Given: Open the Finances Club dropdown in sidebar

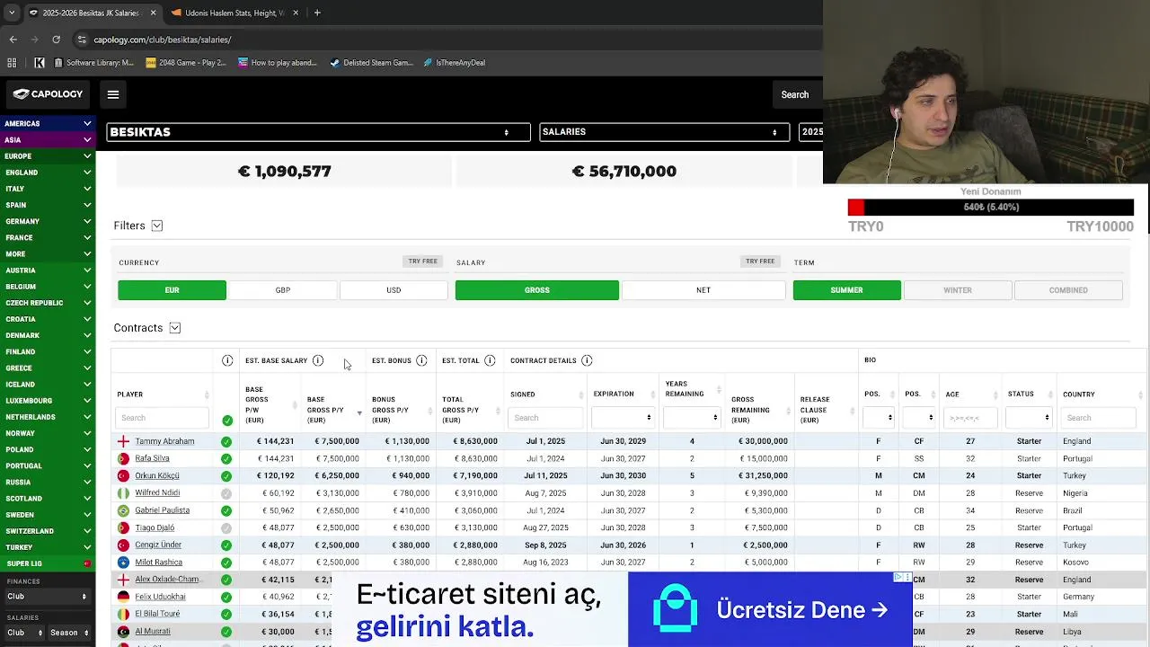Looking at the screenshot, I should tap(47, 597).
